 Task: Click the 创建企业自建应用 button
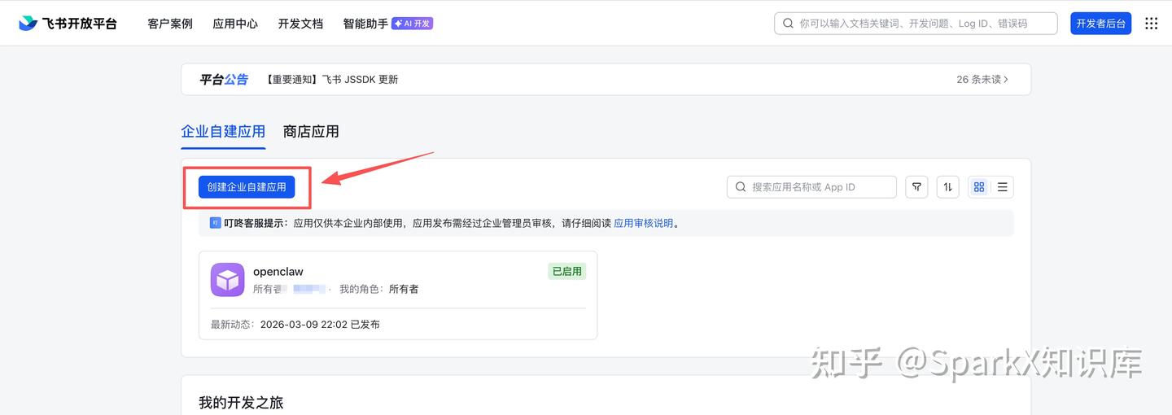[247, 187]
